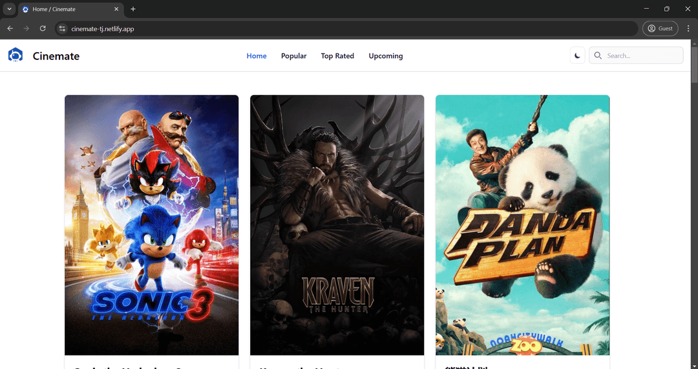Click the browser forward arrow
The width and height of the screenshot is (698, 369).
coord(26,28)
